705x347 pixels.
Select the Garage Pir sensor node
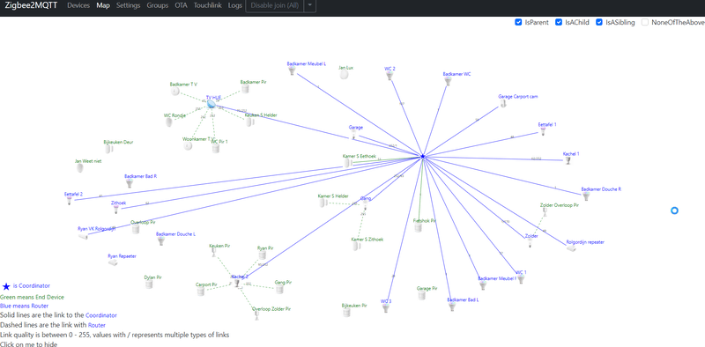point(422,295)
